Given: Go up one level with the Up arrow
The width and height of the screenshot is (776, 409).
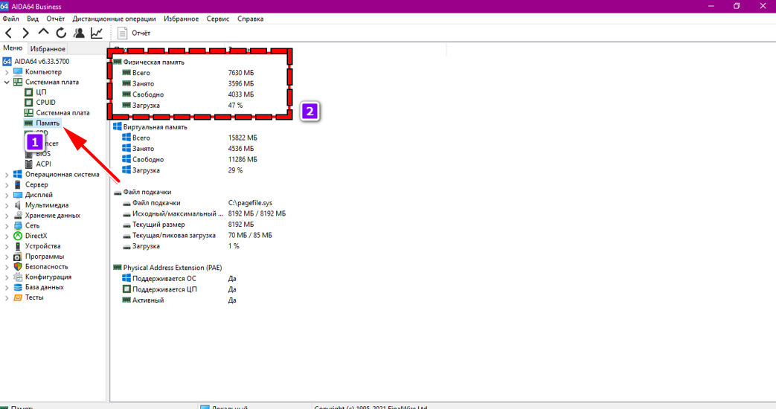Looking at the screenshot, I should 43,33.
